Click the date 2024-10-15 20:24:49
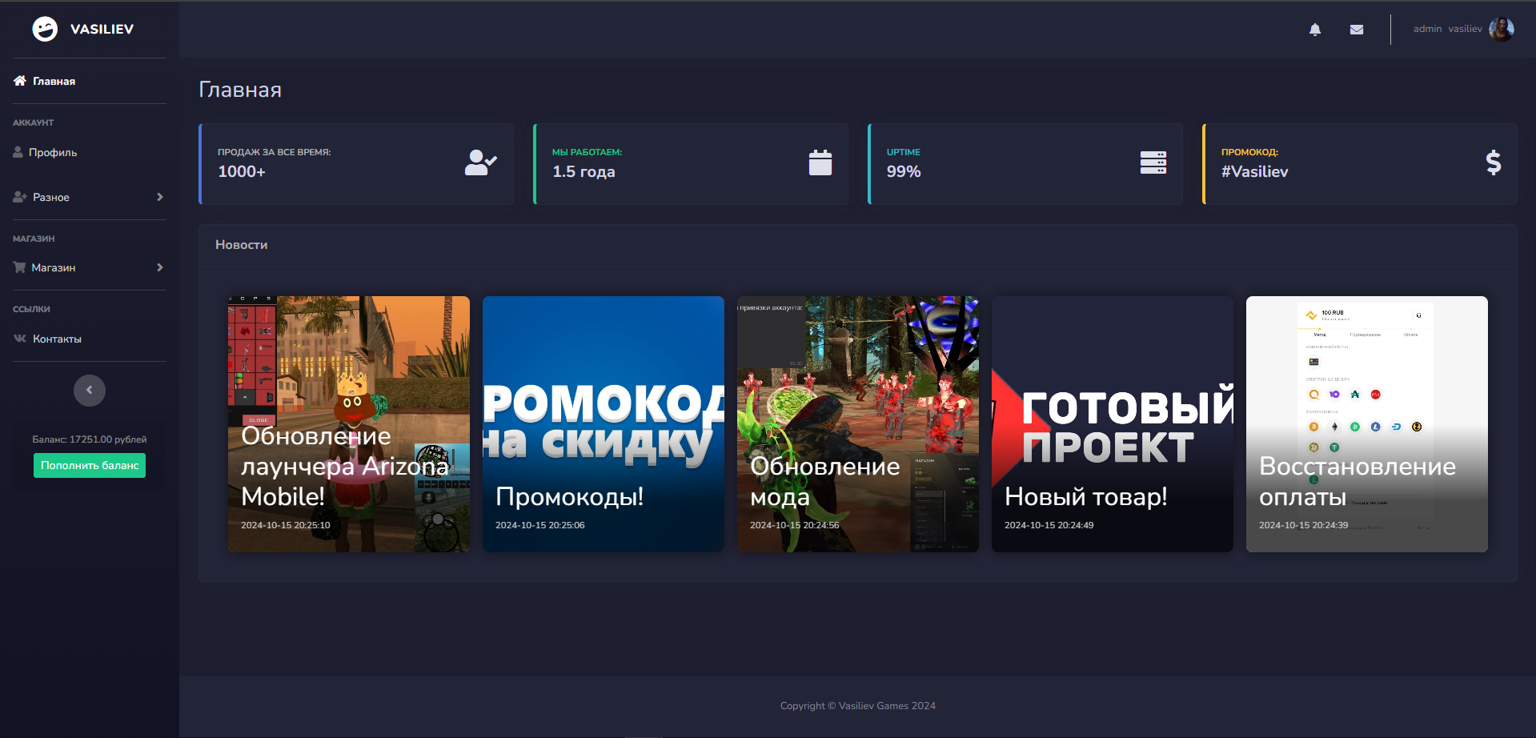 pos(1049,525)
